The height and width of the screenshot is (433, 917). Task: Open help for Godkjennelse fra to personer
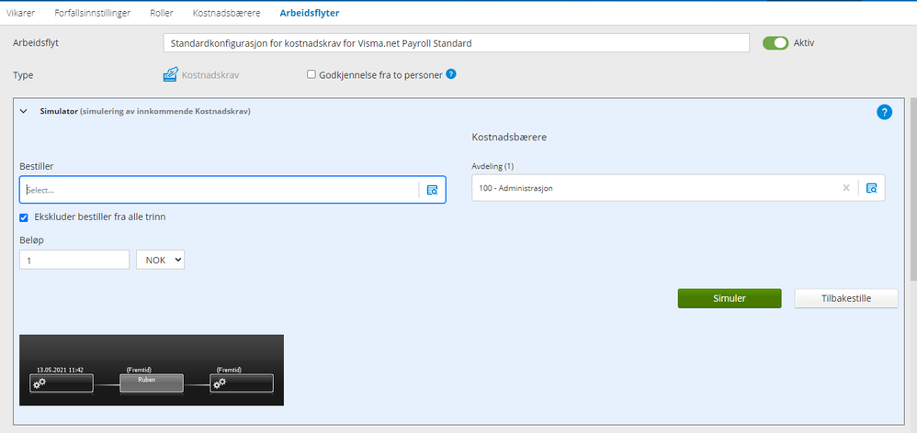coord(451,74)
